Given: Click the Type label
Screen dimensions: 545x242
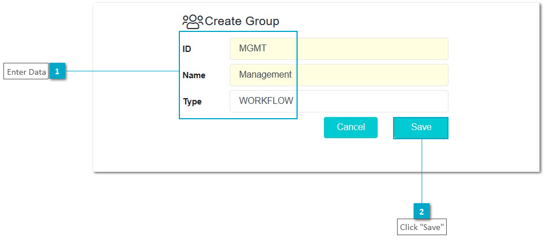Looking at the screenshot, I should pyautogui.click(x=192, y=102).
